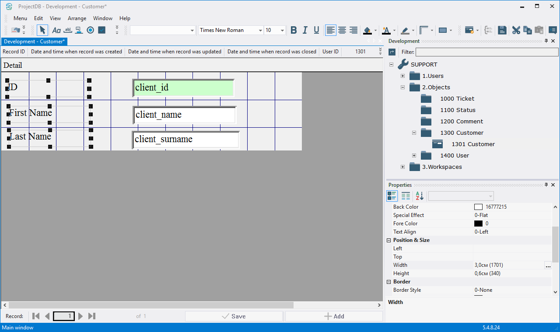
Task: Pick the Label (Aa) control tool
Action: pos(56,30)
